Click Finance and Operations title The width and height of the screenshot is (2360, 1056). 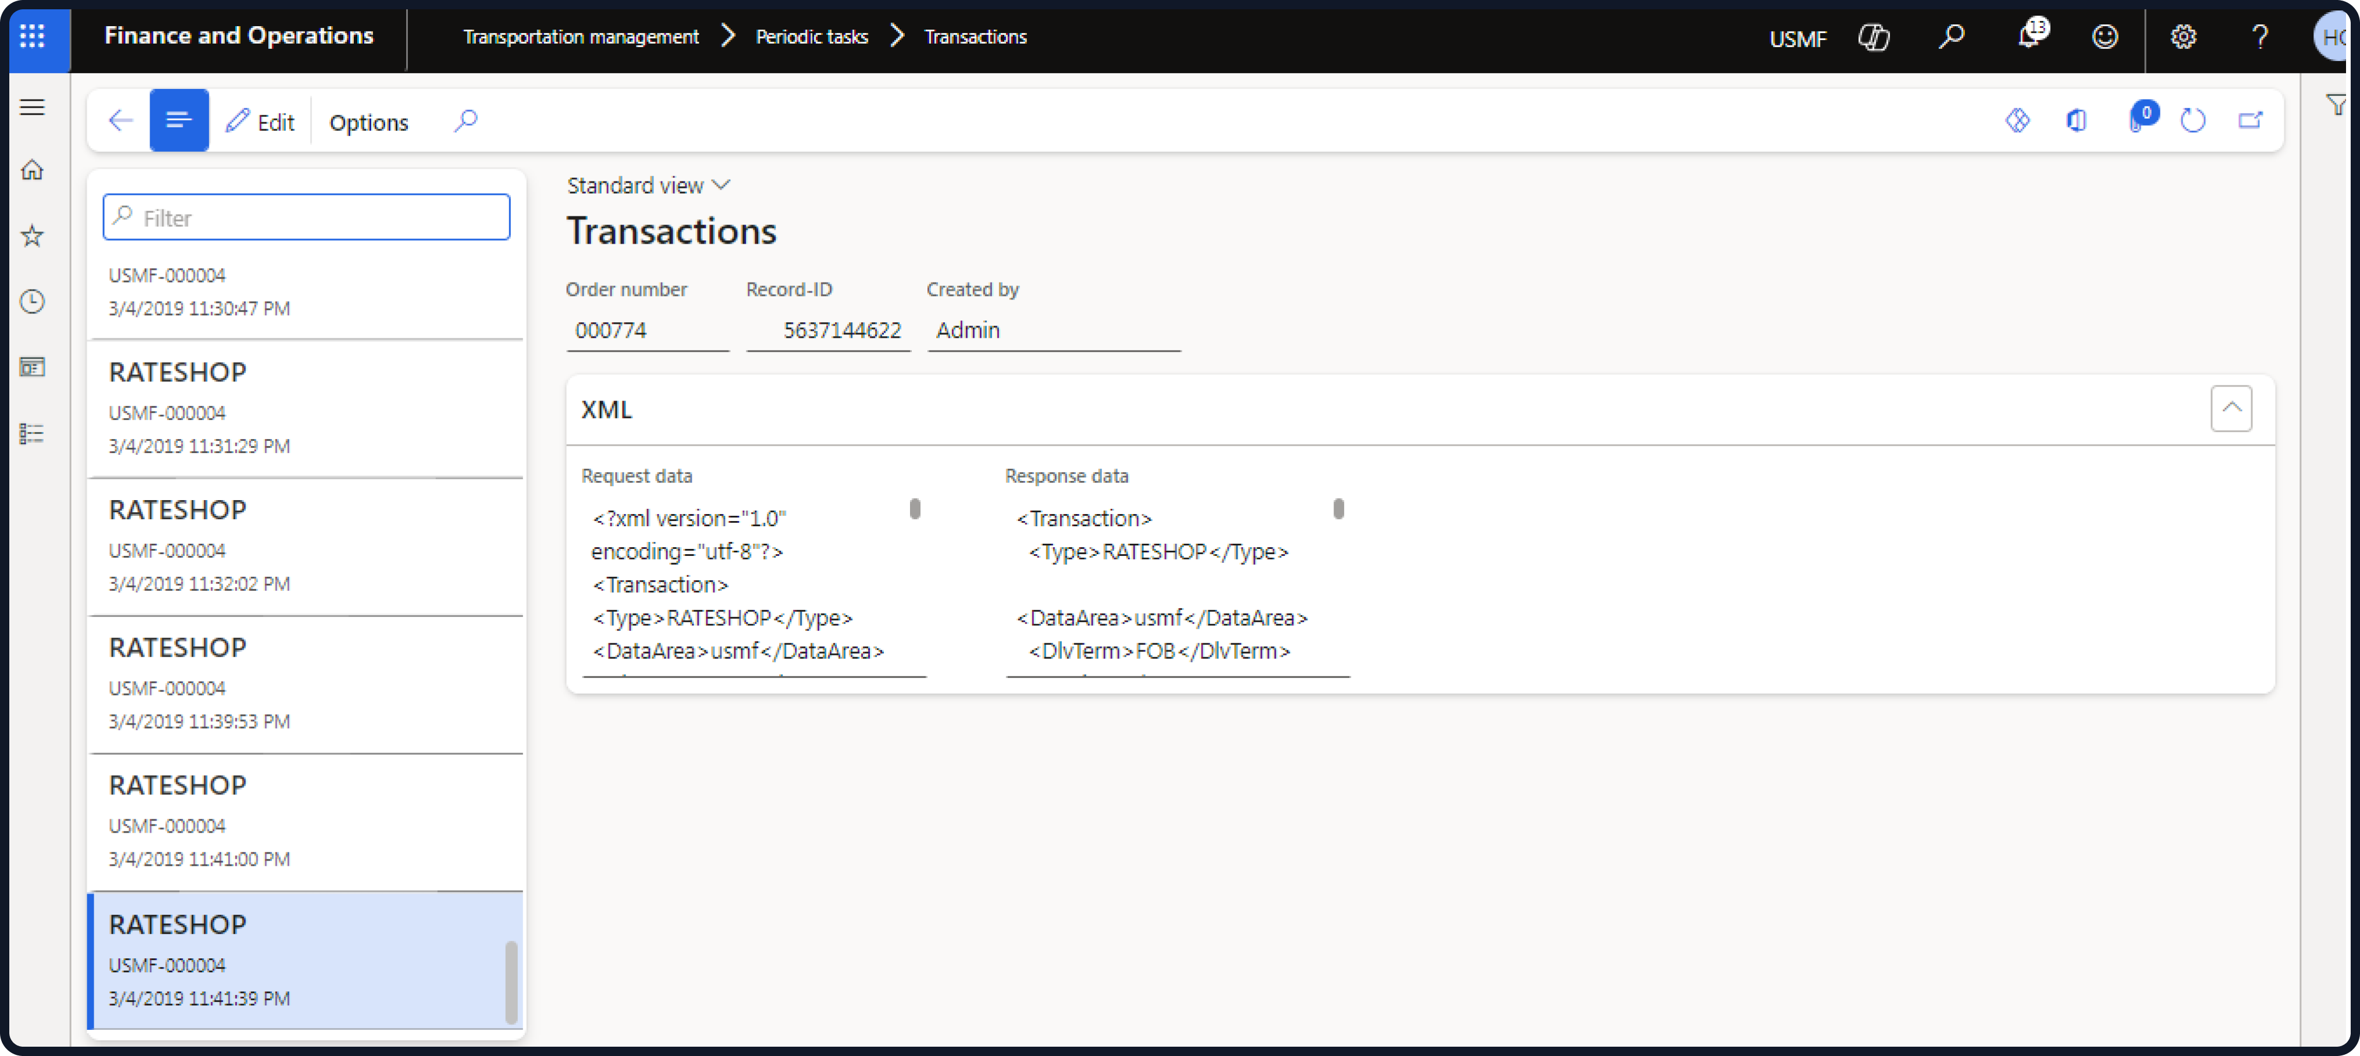(x=239, y=35)
